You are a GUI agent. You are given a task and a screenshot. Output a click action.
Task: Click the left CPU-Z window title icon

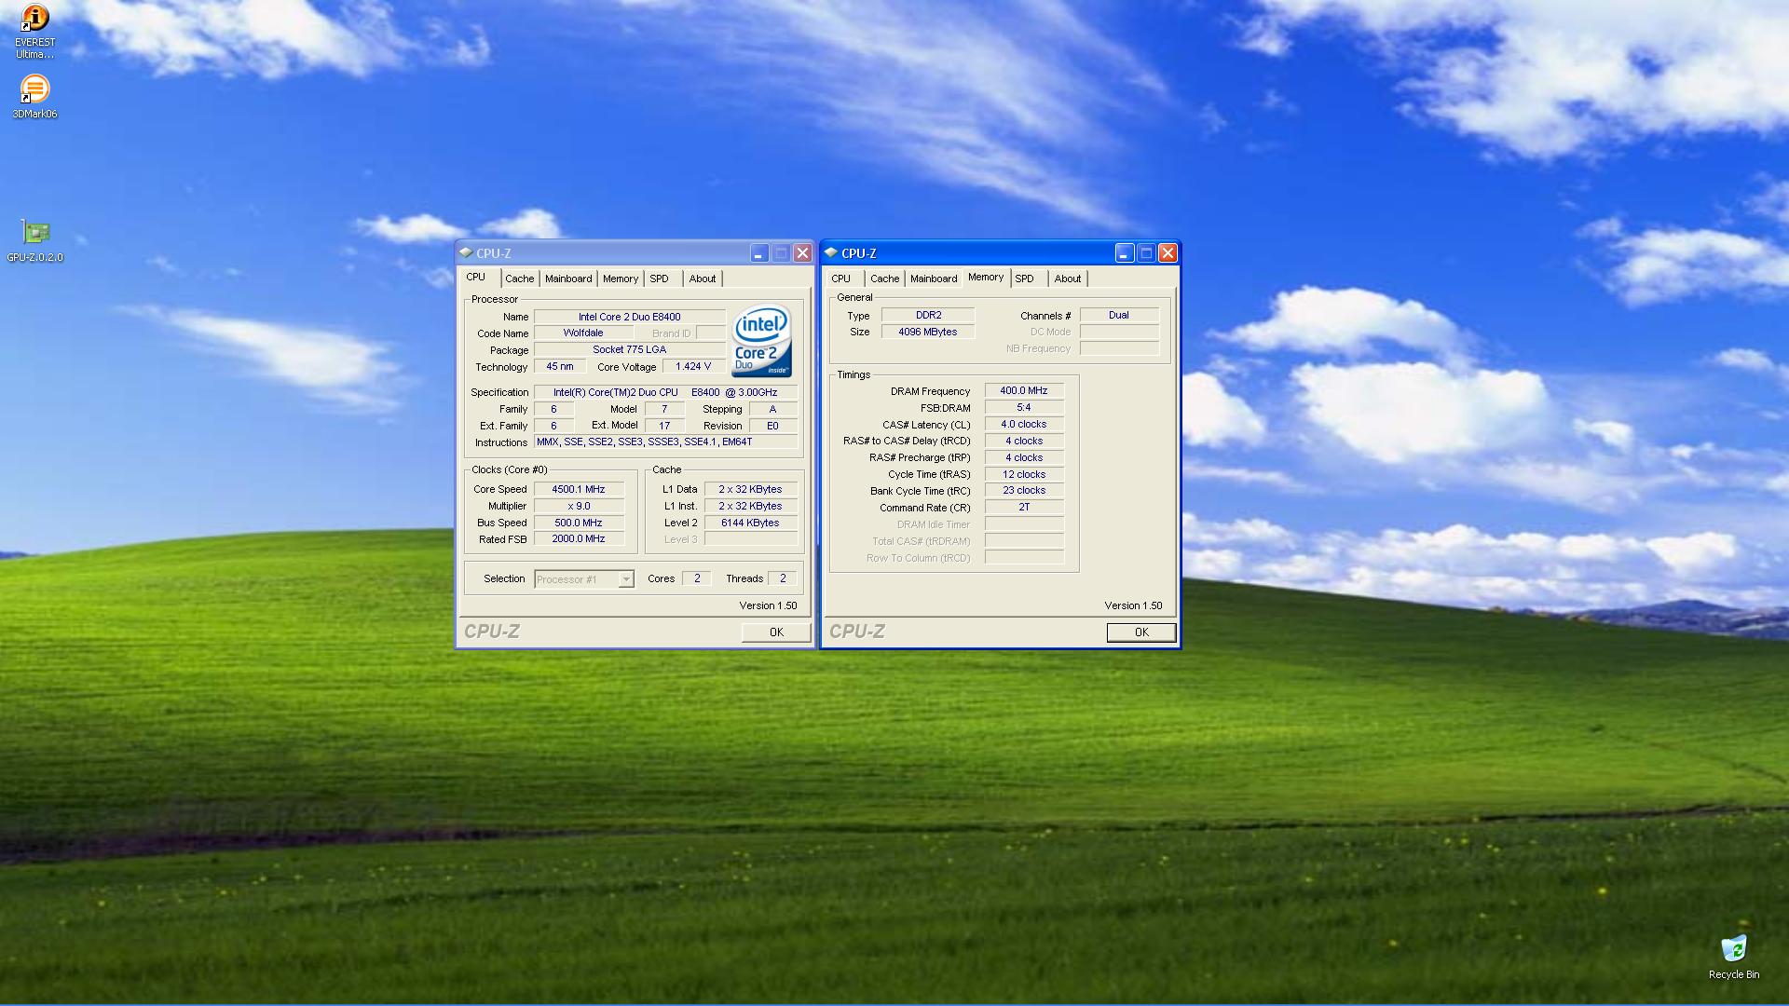(x=466, y=252)
